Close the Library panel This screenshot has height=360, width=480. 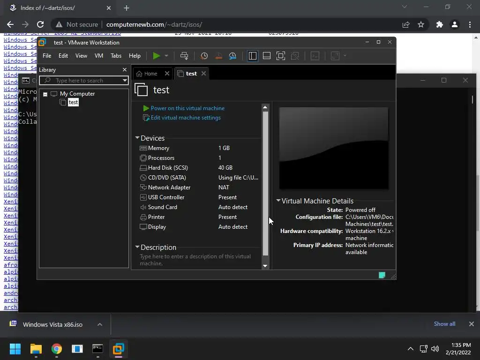pos(125,70)
